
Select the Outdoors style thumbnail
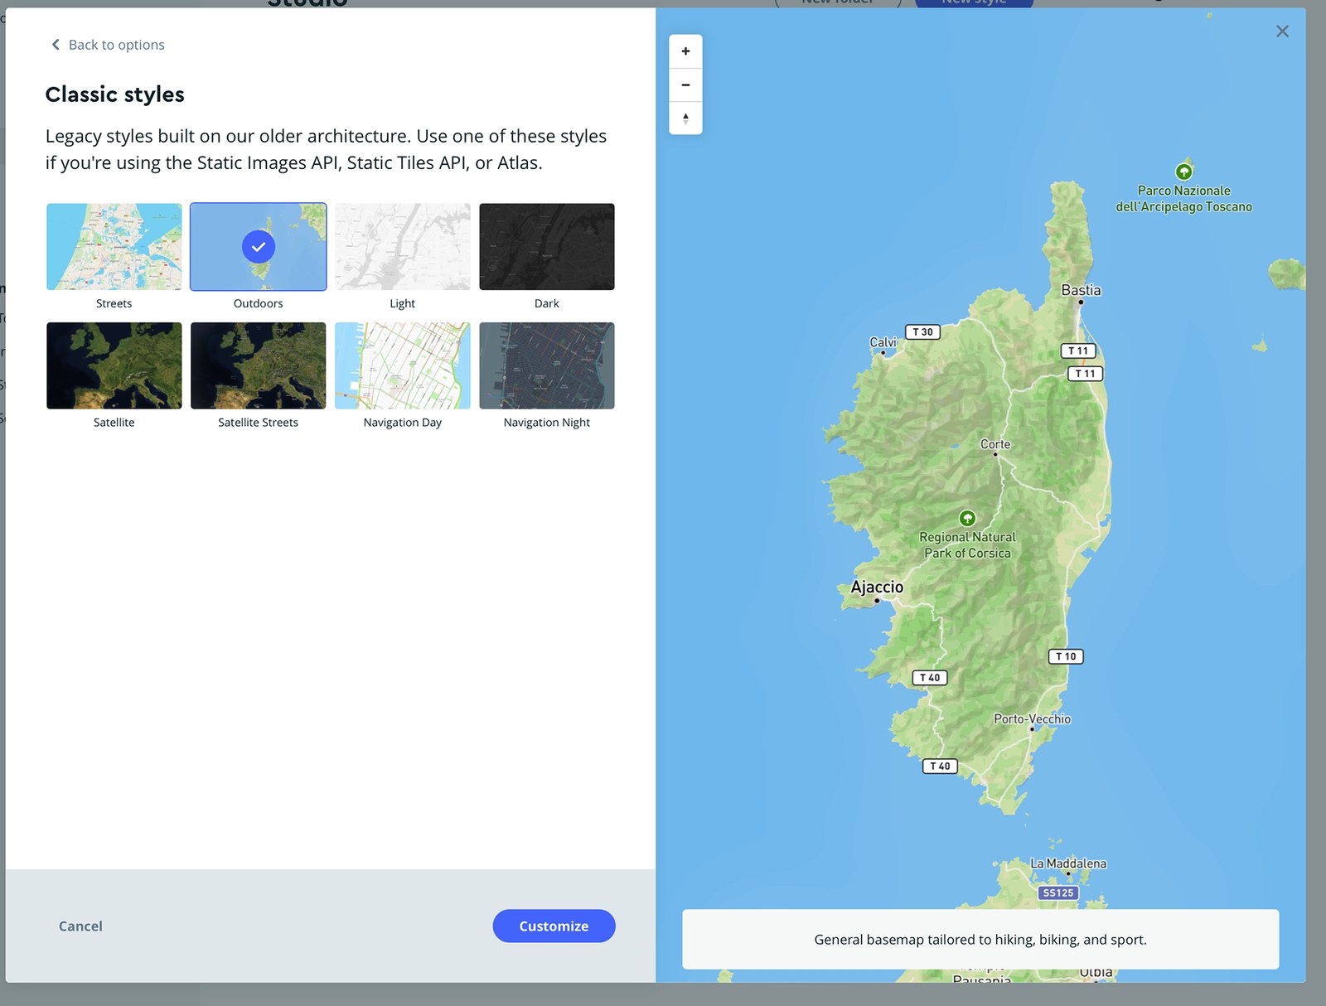click(x=259, y=247)
